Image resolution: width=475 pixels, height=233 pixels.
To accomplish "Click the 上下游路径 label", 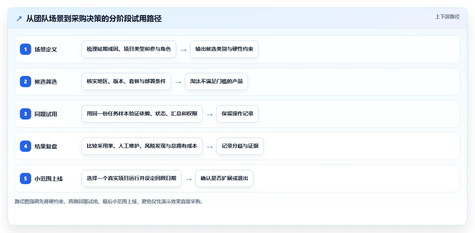I will pyautogui.click(x=447, y=17).
